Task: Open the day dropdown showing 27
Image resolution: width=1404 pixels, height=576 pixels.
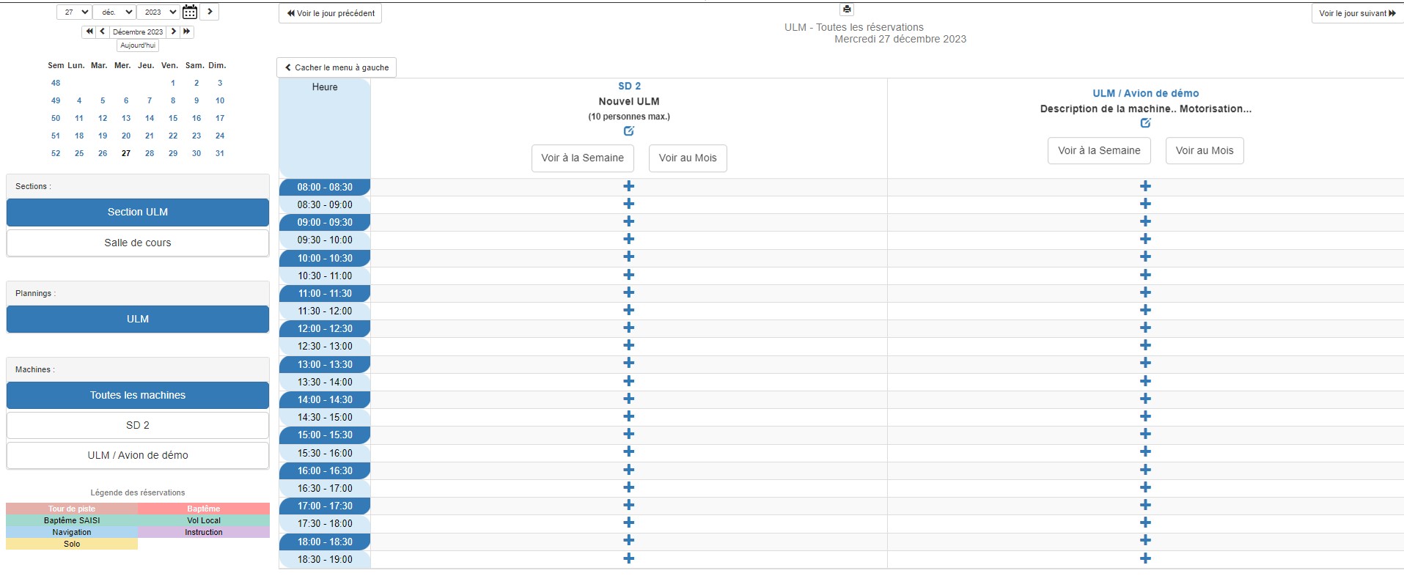Action: pyautogui.click(x=74, y=12)
